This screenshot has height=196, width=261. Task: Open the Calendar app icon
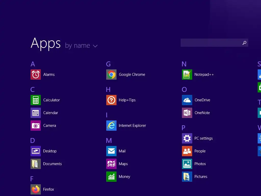[x=36, y=113]
